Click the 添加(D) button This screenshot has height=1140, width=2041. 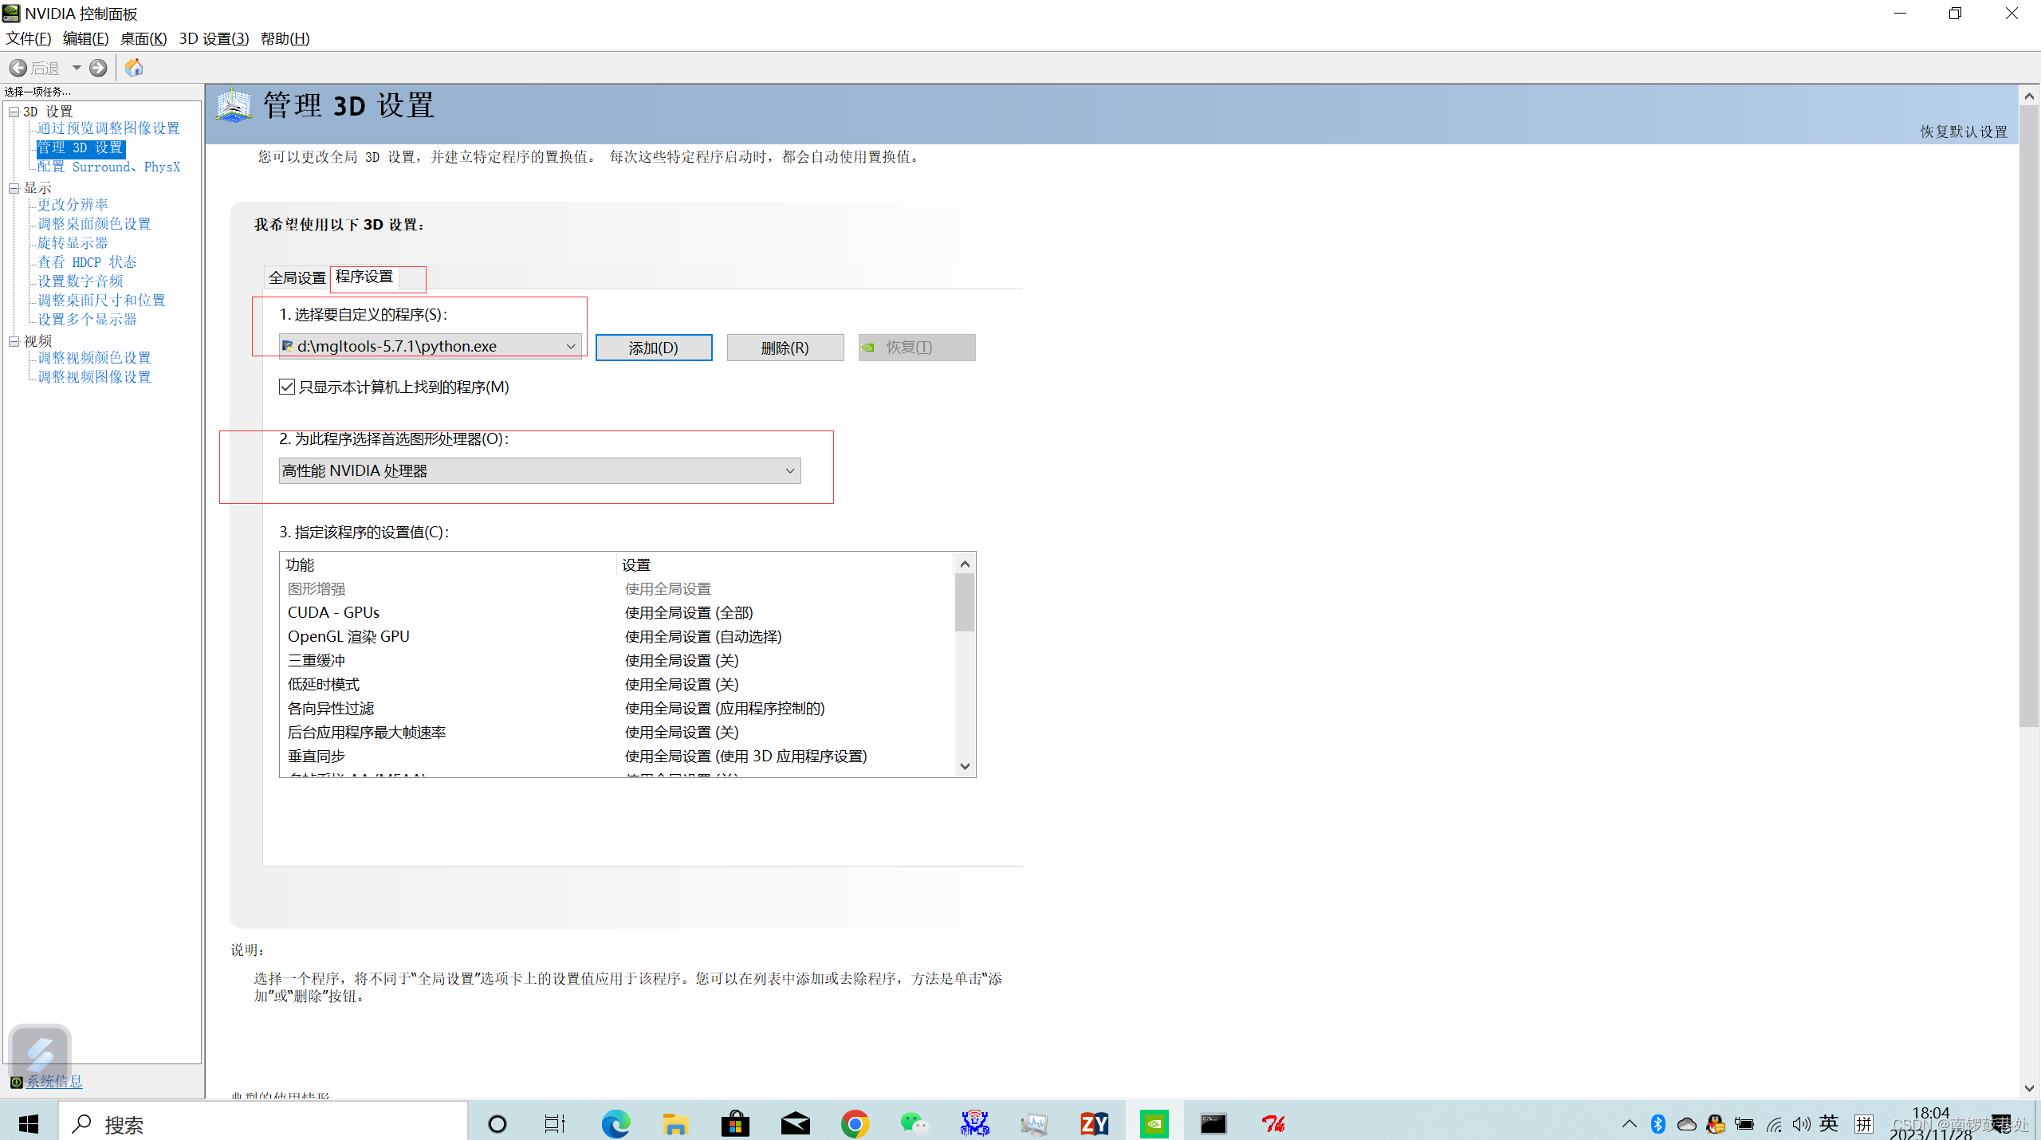[x=653, y=347]
